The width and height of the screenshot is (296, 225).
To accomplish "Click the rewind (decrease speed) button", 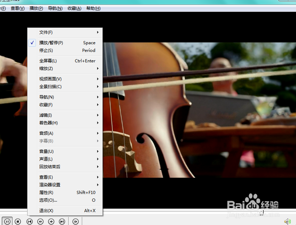I will (x=40, y=221).
